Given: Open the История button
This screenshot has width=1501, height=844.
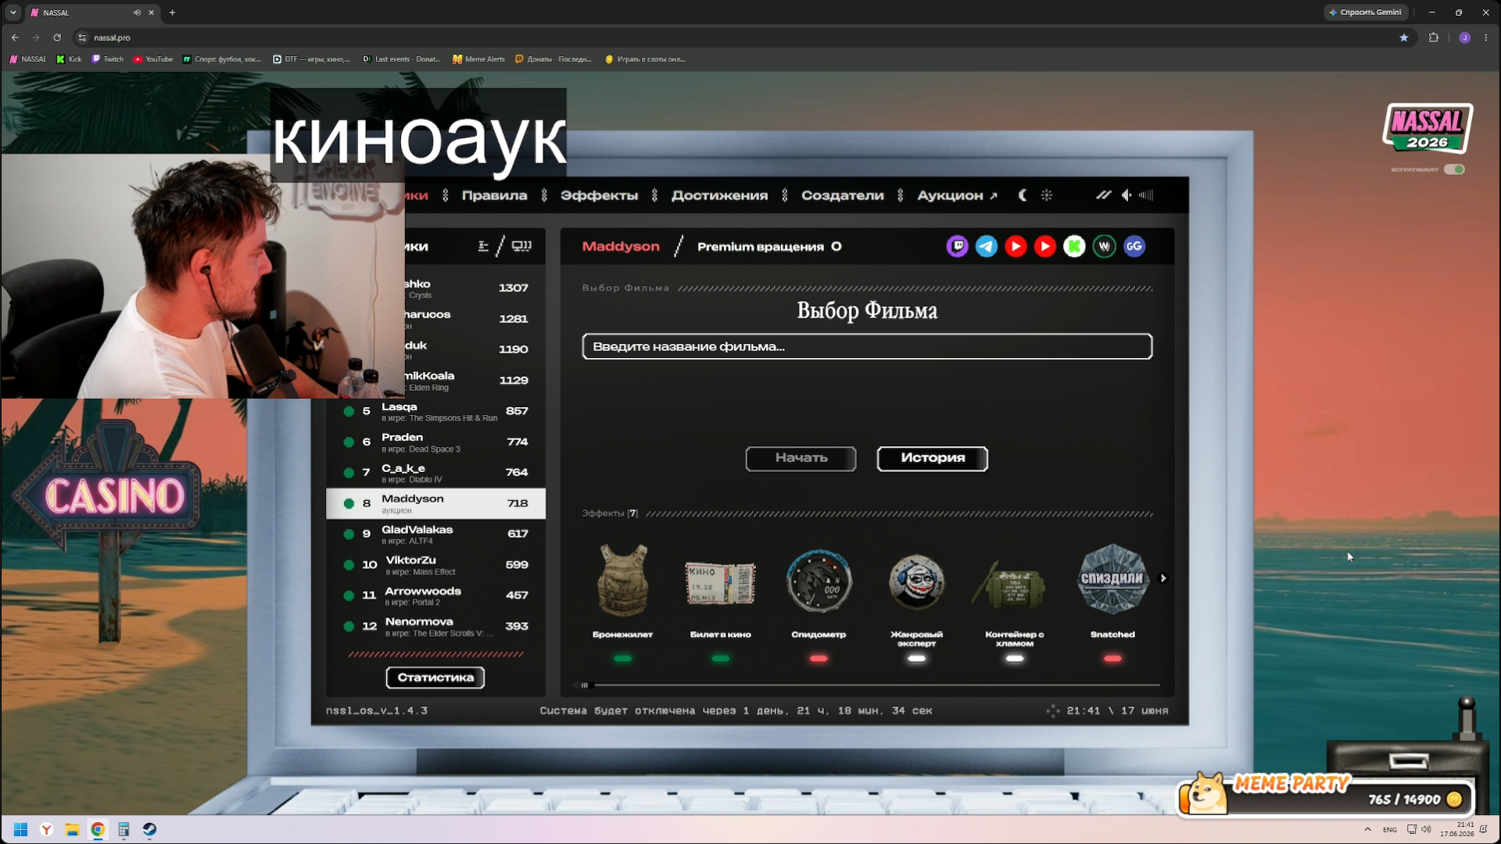Looking at the screenshot, I should (933, 459).
